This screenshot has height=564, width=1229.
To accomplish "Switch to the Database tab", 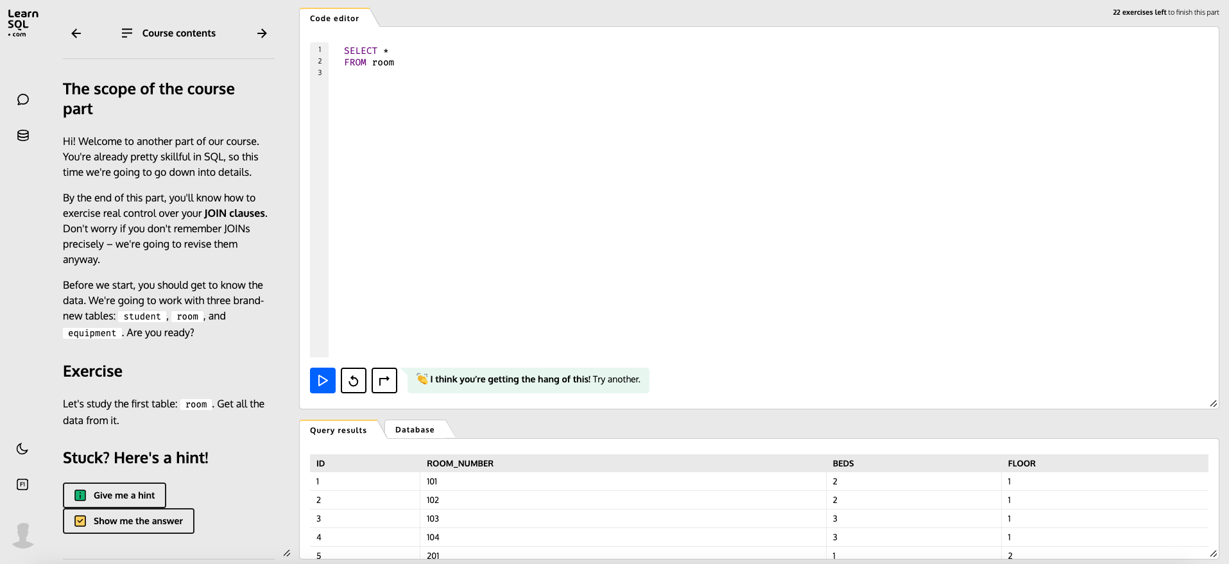I will 415,429.
